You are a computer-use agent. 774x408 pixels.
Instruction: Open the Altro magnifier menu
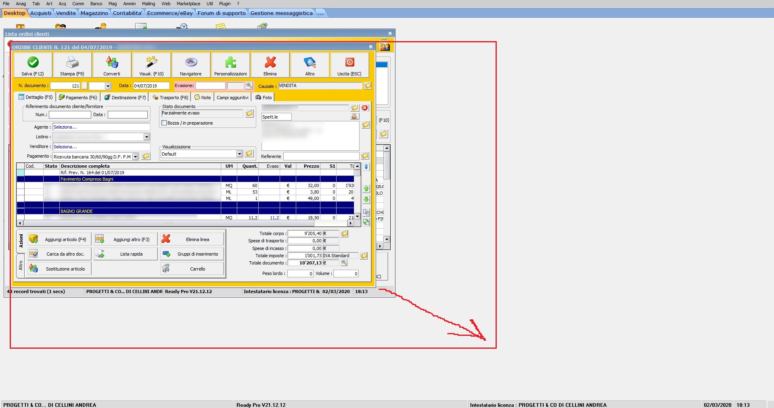point(310,65)
